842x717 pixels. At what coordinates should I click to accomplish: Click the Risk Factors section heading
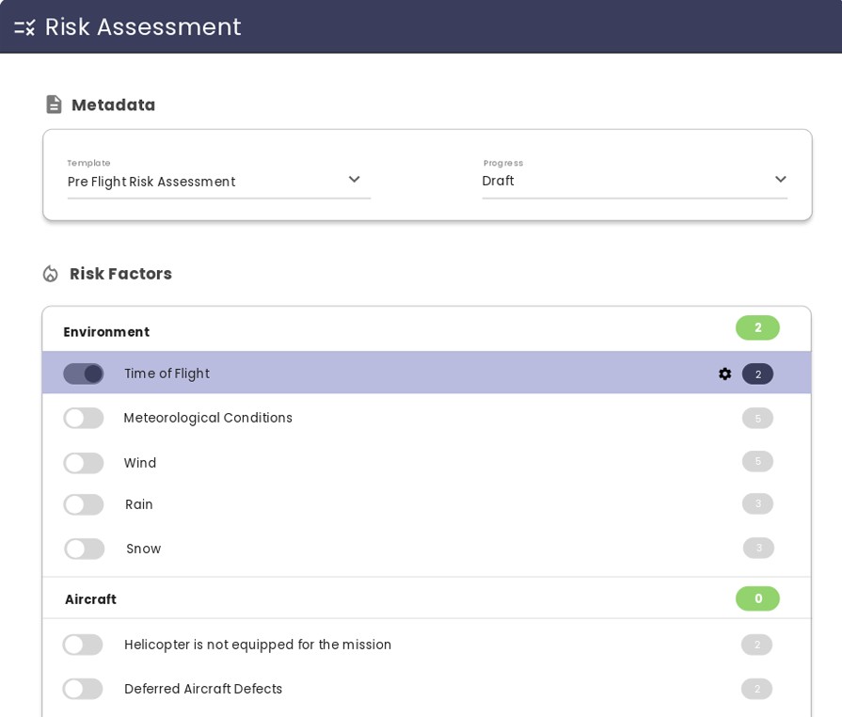click(x=120, y=274)
